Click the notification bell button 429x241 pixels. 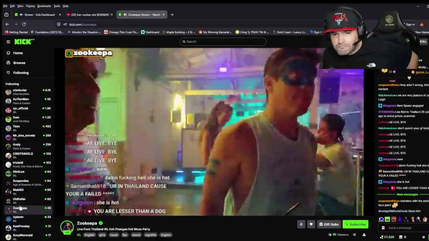click(301, 224)
